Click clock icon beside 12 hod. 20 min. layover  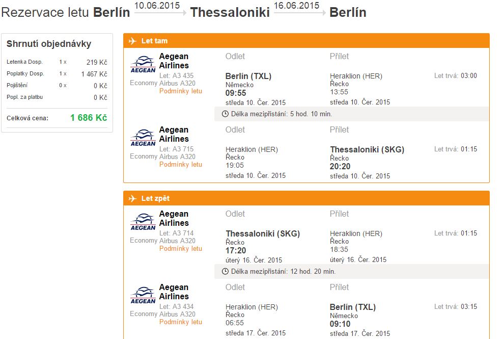coord(225,271)
